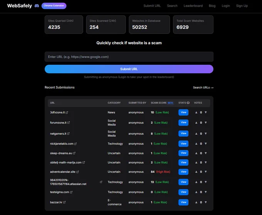This screenshot has width=262, height=215.
Task: Open external link icon for bazzar.hr
Action: click(64, 202)
